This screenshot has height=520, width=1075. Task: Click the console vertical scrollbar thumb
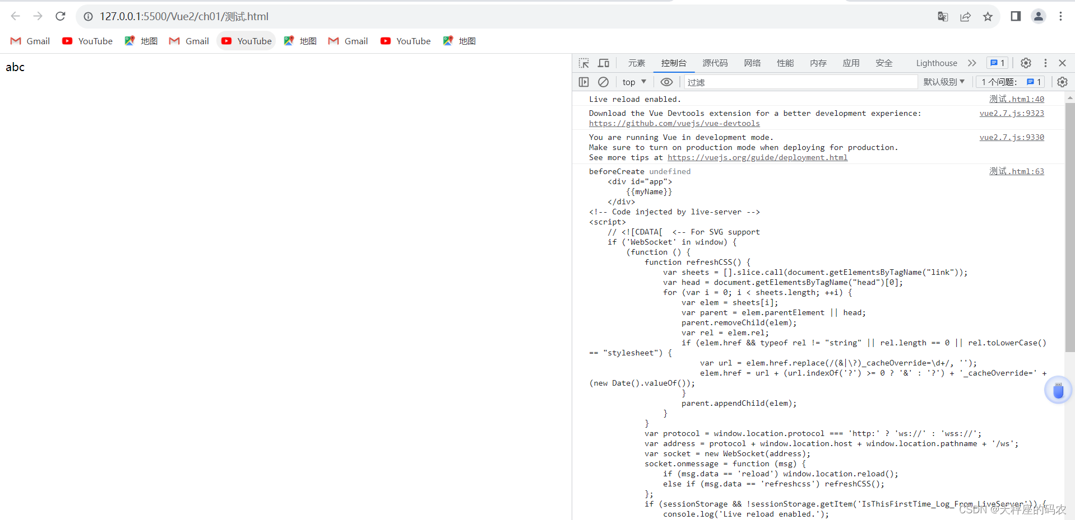point(1069,227)
